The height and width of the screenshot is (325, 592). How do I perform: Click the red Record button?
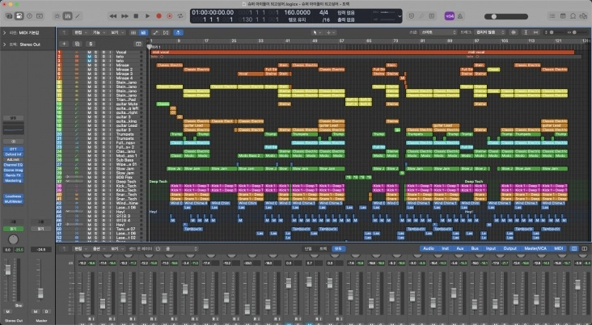(x=159, y=15)
